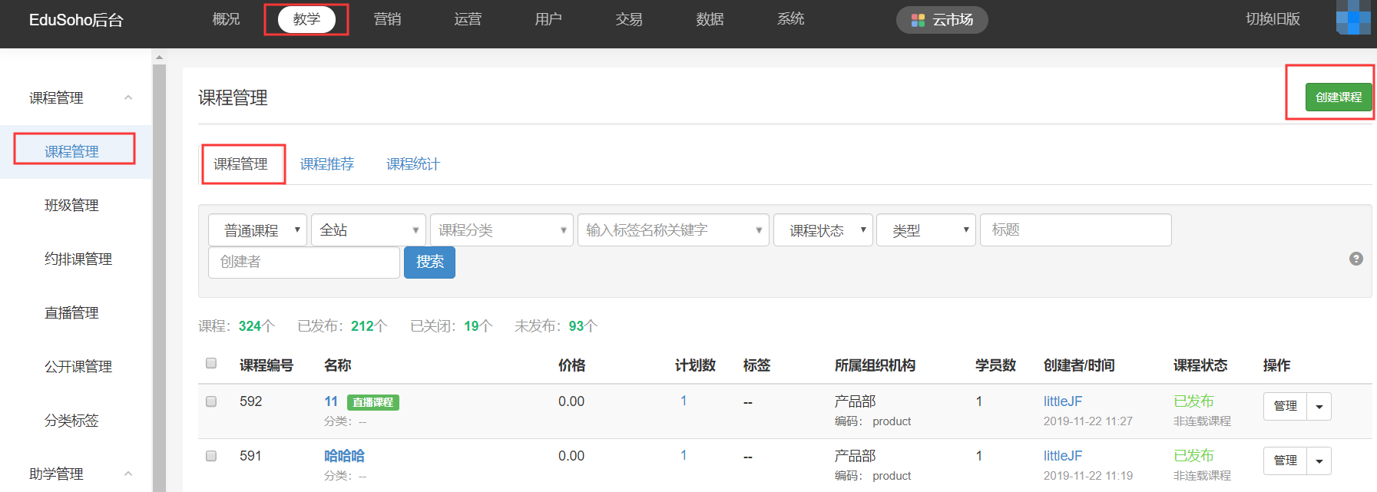Viewport: 1377px width, 492px height.
Task: Open 班级管理 in the sidebar
Action: coord(71,206)
